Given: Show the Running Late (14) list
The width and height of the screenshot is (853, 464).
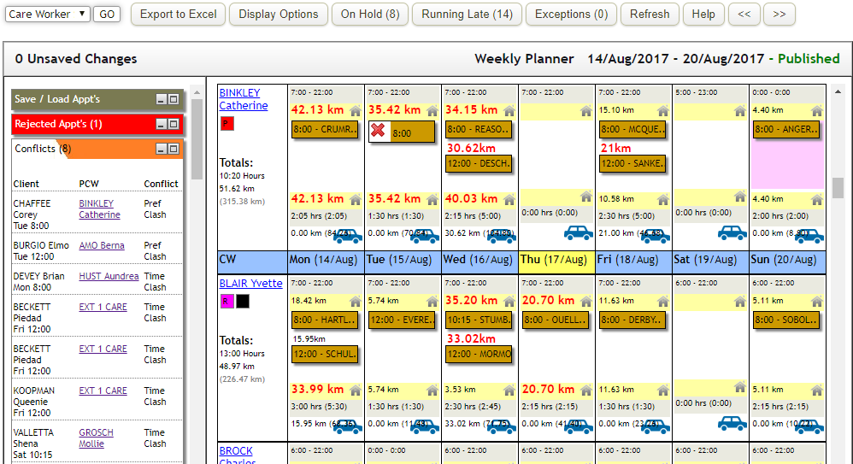Looking at the screenshot, I should coord(467,15).
